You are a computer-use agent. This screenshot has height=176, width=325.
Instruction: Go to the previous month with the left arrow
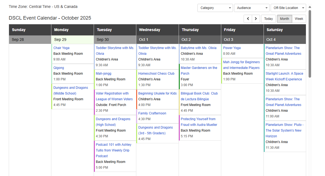coord(248,19)
